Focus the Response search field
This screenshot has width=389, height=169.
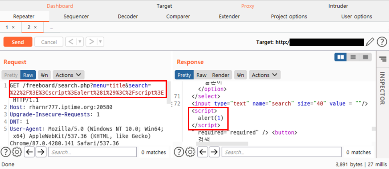pos(282,152)
